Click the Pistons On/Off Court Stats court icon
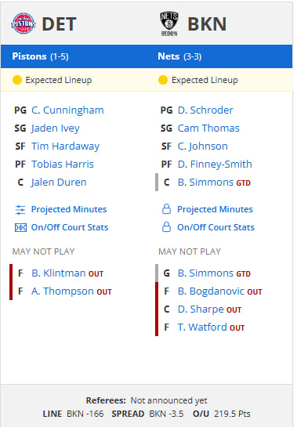 (20, 227)
